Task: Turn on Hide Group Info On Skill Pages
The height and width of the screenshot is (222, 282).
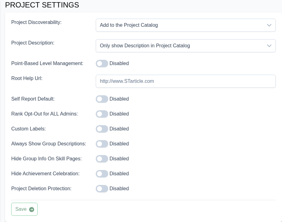Action: (x=102, y=159)
